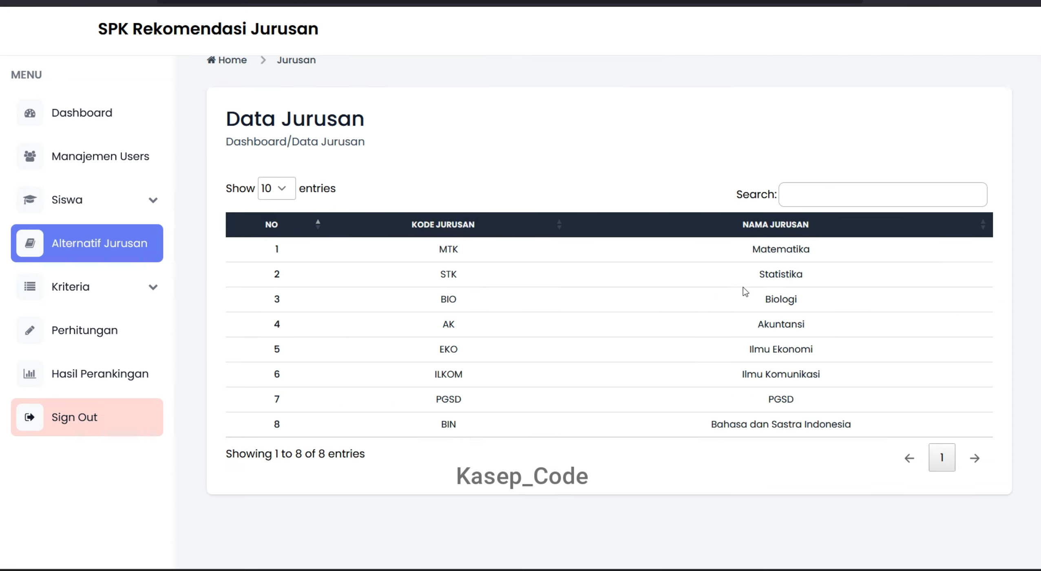Focus the Search input field

(883, 195)
